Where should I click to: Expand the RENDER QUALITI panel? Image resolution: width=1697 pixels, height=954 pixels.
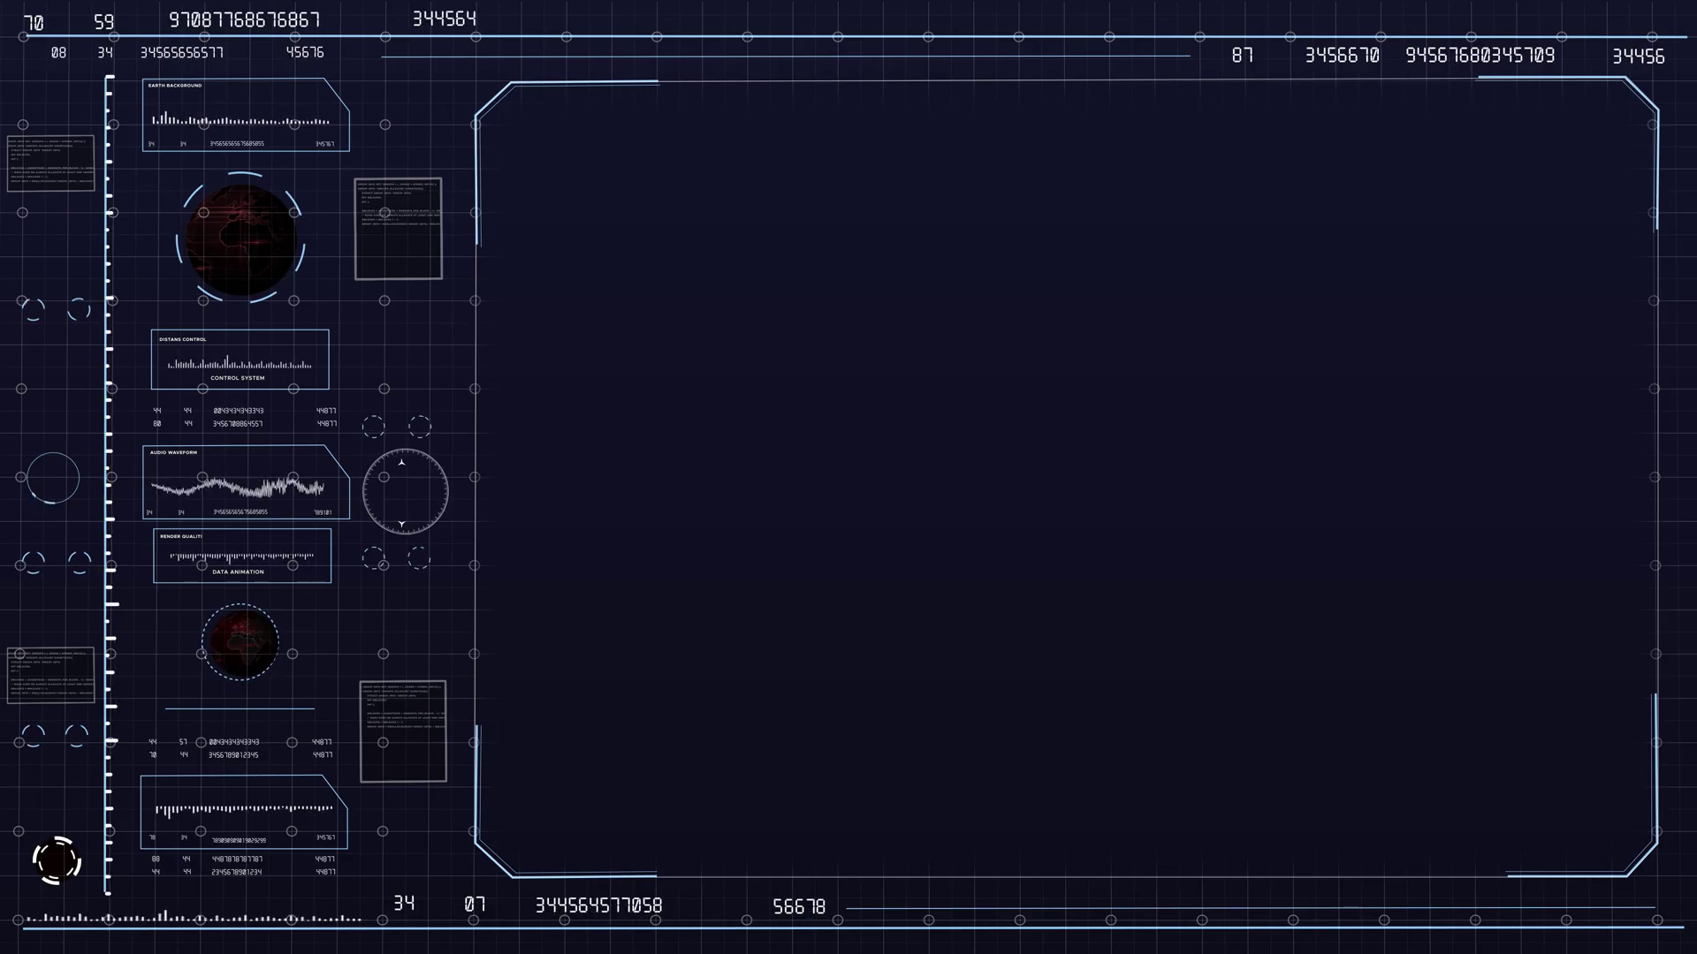click(241, 555)
